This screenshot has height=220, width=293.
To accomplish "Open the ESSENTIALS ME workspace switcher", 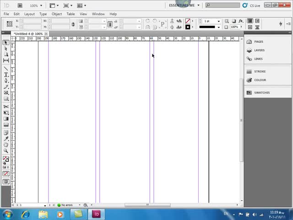I will pyautogui.click(x=184, y=5).
